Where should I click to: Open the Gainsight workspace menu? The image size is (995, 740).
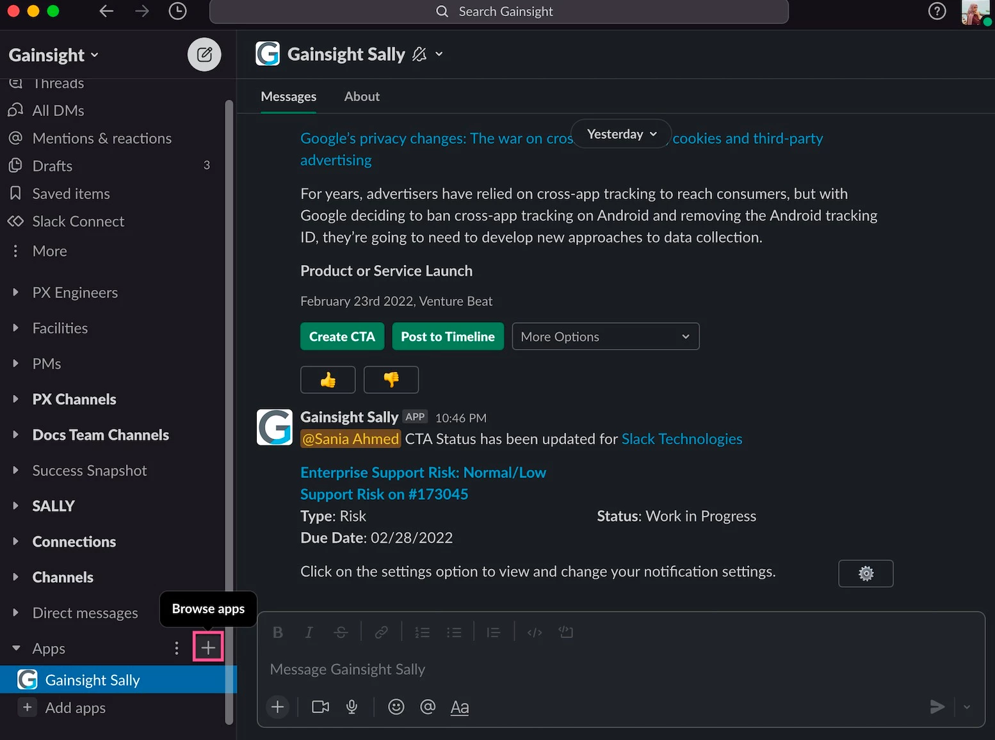pyautogui.click(x=54, y=55)
